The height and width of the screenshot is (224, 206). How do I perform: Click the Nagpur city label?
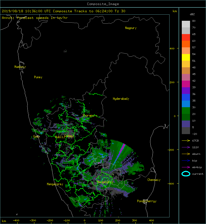130,28
